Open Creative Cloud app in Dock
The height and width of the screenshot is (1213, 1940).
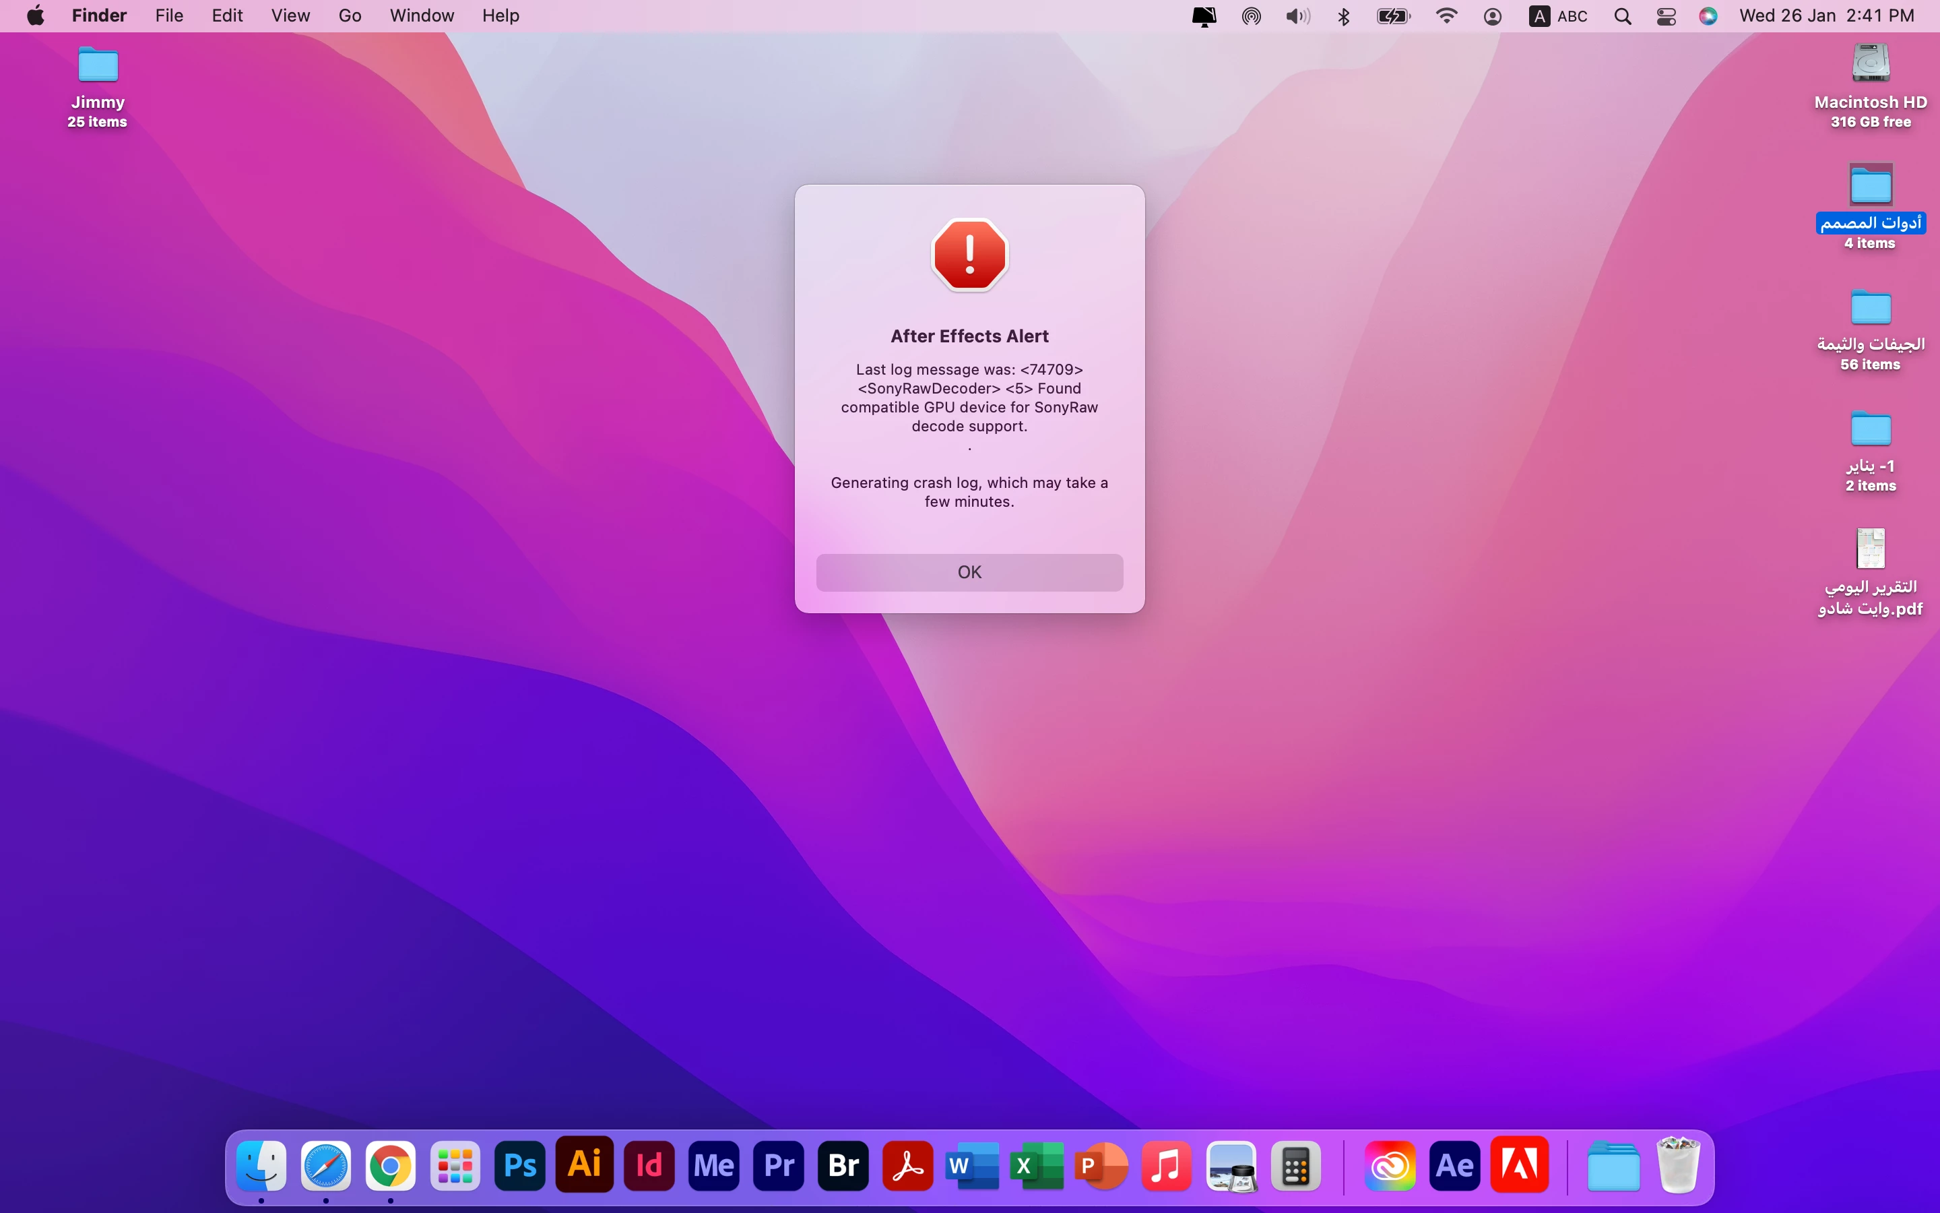pos(1389,1166)
